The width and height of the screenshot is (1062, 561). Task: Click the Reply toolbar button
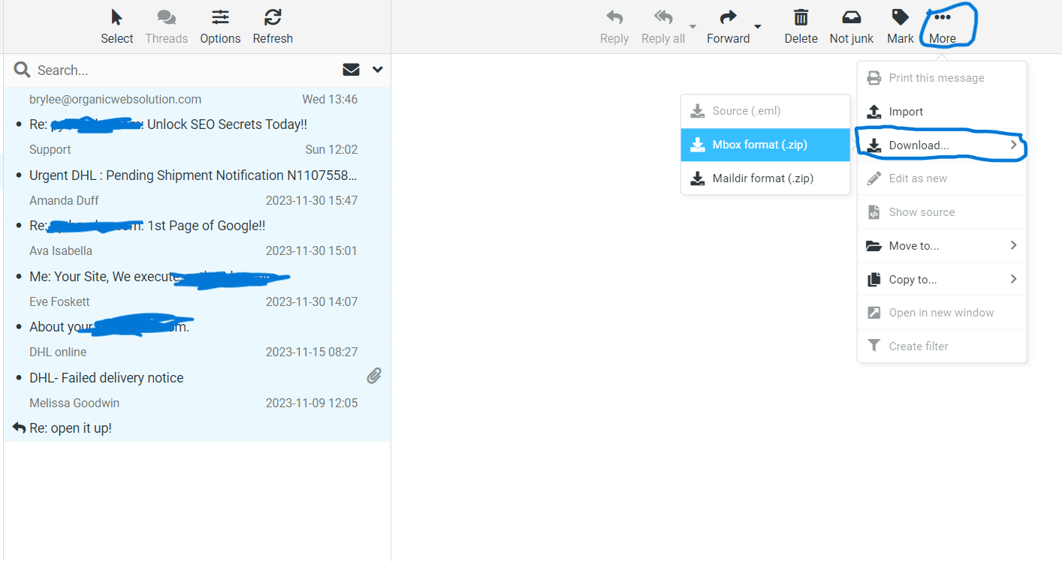[x=614, y=27]
